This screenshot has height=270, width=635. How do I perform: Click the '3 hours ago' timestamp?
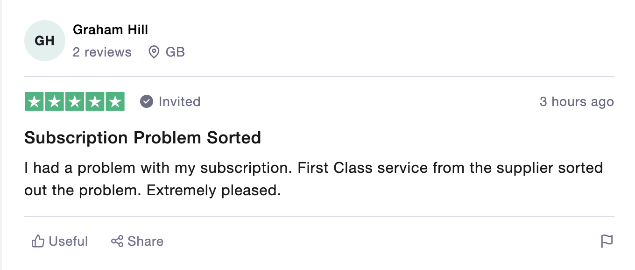(577, 101)
